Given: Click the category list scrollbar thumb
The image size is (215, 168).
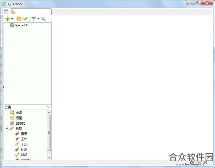Looking at the screenshot, I should pos(49,133).
